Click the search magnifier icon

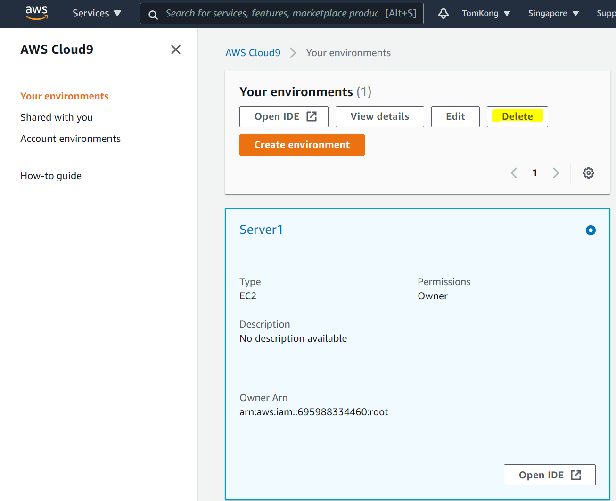click(153, 15)
